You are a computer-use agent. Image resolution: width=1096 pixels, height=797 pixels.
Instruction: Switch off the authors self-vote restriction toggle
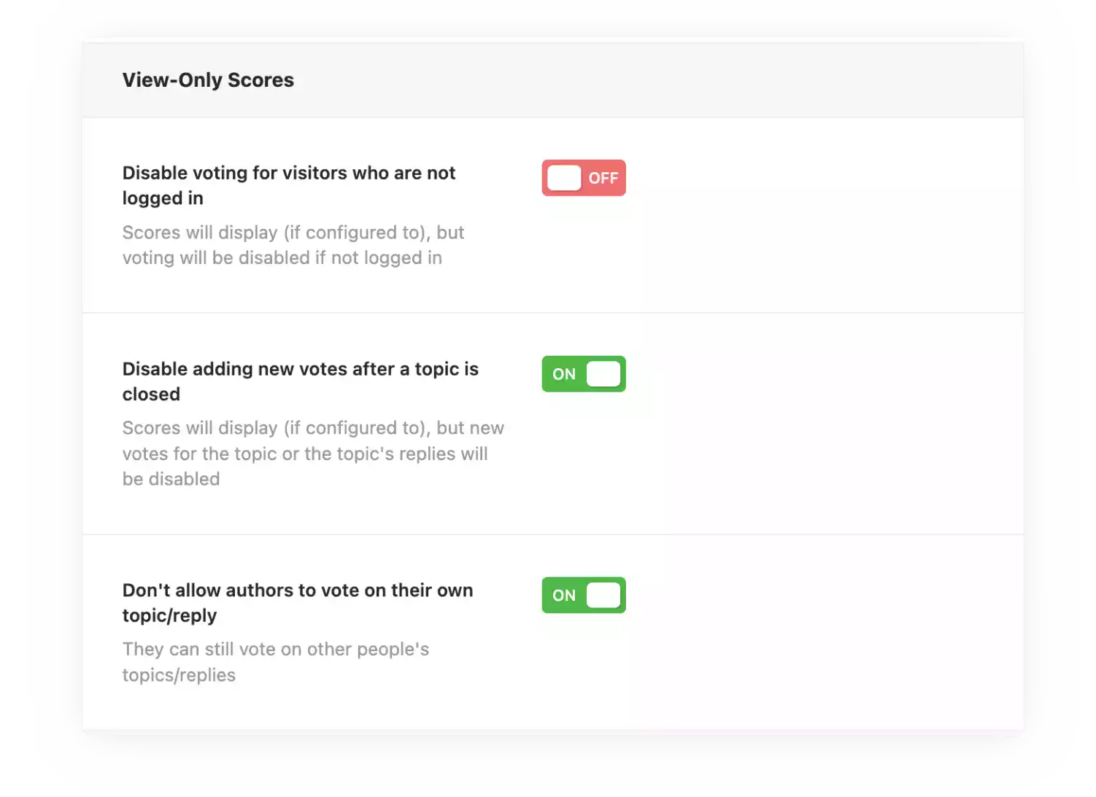(x=583, y=595)
